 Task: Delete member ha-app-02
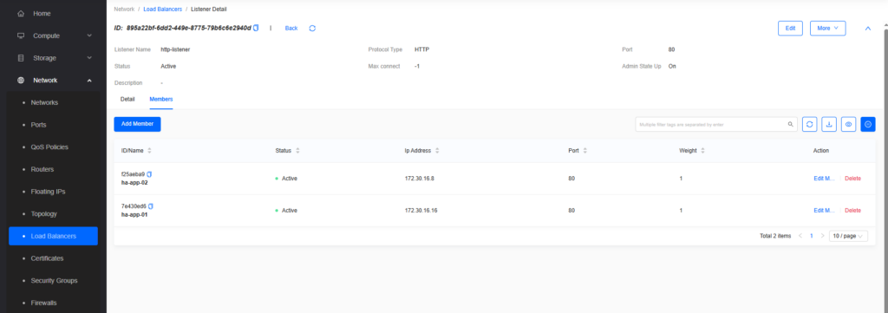click(852, 179)
